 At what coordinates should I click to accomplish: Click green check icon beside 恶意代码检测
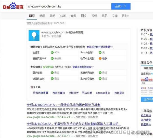pos(100,73)
